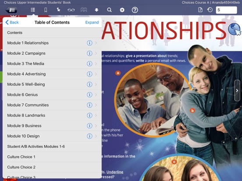Tap the bookmark icon in toolbar
Image resolution: width=242 pixels, height=181 pixels.
click(x=46, y=10)
